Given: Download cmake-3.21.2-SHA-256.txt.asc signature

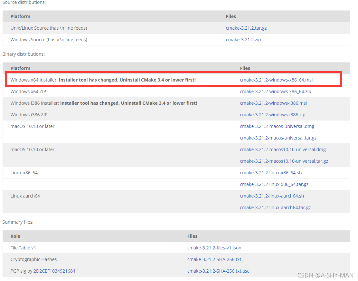Looking at the screenshot, I should point(218,271).
